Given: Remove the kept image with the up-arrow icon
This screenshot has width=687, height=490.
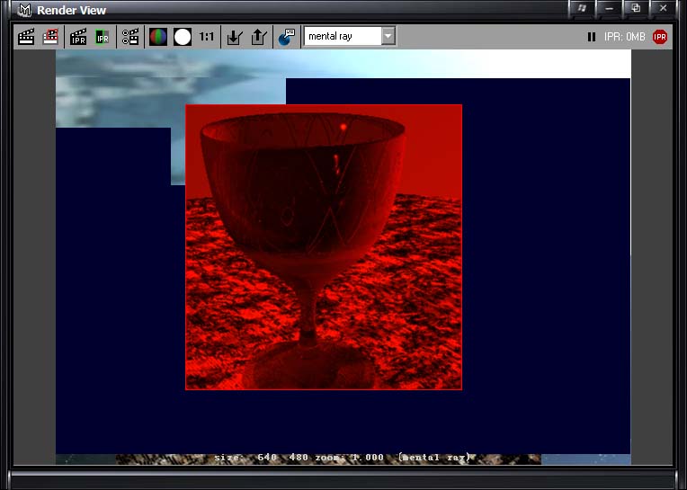Looking at the screenshot, I should tap(259, 36).
